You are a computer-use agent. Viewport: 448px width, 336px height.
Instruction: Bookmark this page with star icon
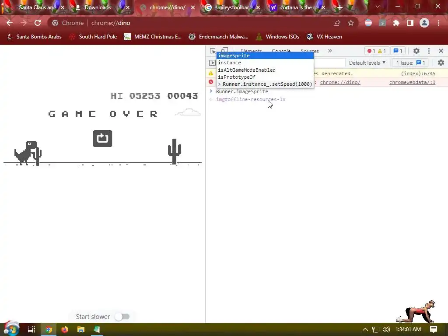(x=351, y=23)
